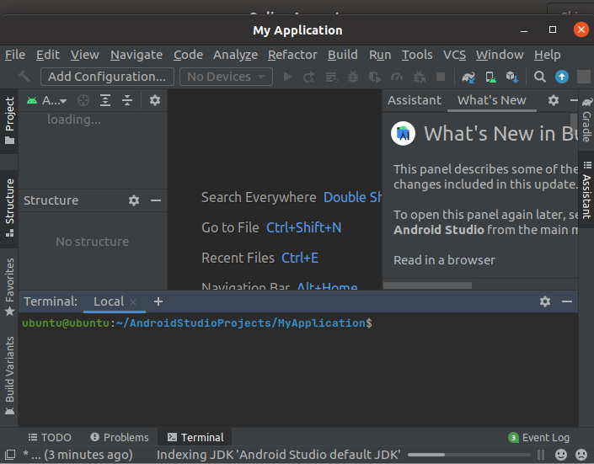Hide the Assistant panel with minus icon
This screenshot has width=594, height=464.
click(x=574, y=100)
